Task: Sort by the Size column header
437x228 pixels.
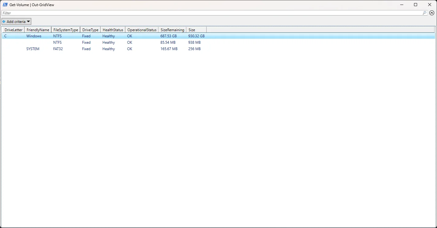Action: pyautogui.click(x=196, y=30)
